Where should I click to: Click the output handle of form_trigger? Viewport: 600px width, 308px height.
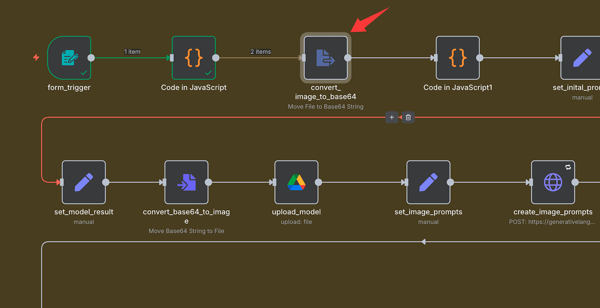91,58
